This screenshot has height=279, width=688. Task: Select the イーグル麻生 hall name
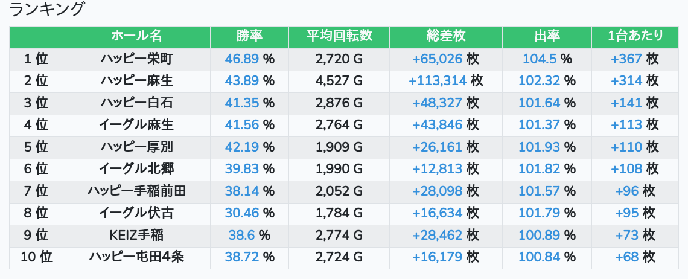click(x=136, y=125)
